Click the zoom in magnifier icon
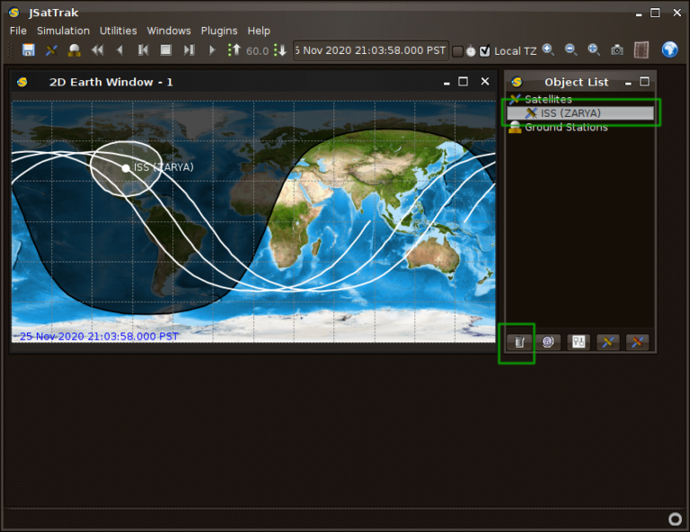This screenshot has width=690, height=532. point(547,50)
